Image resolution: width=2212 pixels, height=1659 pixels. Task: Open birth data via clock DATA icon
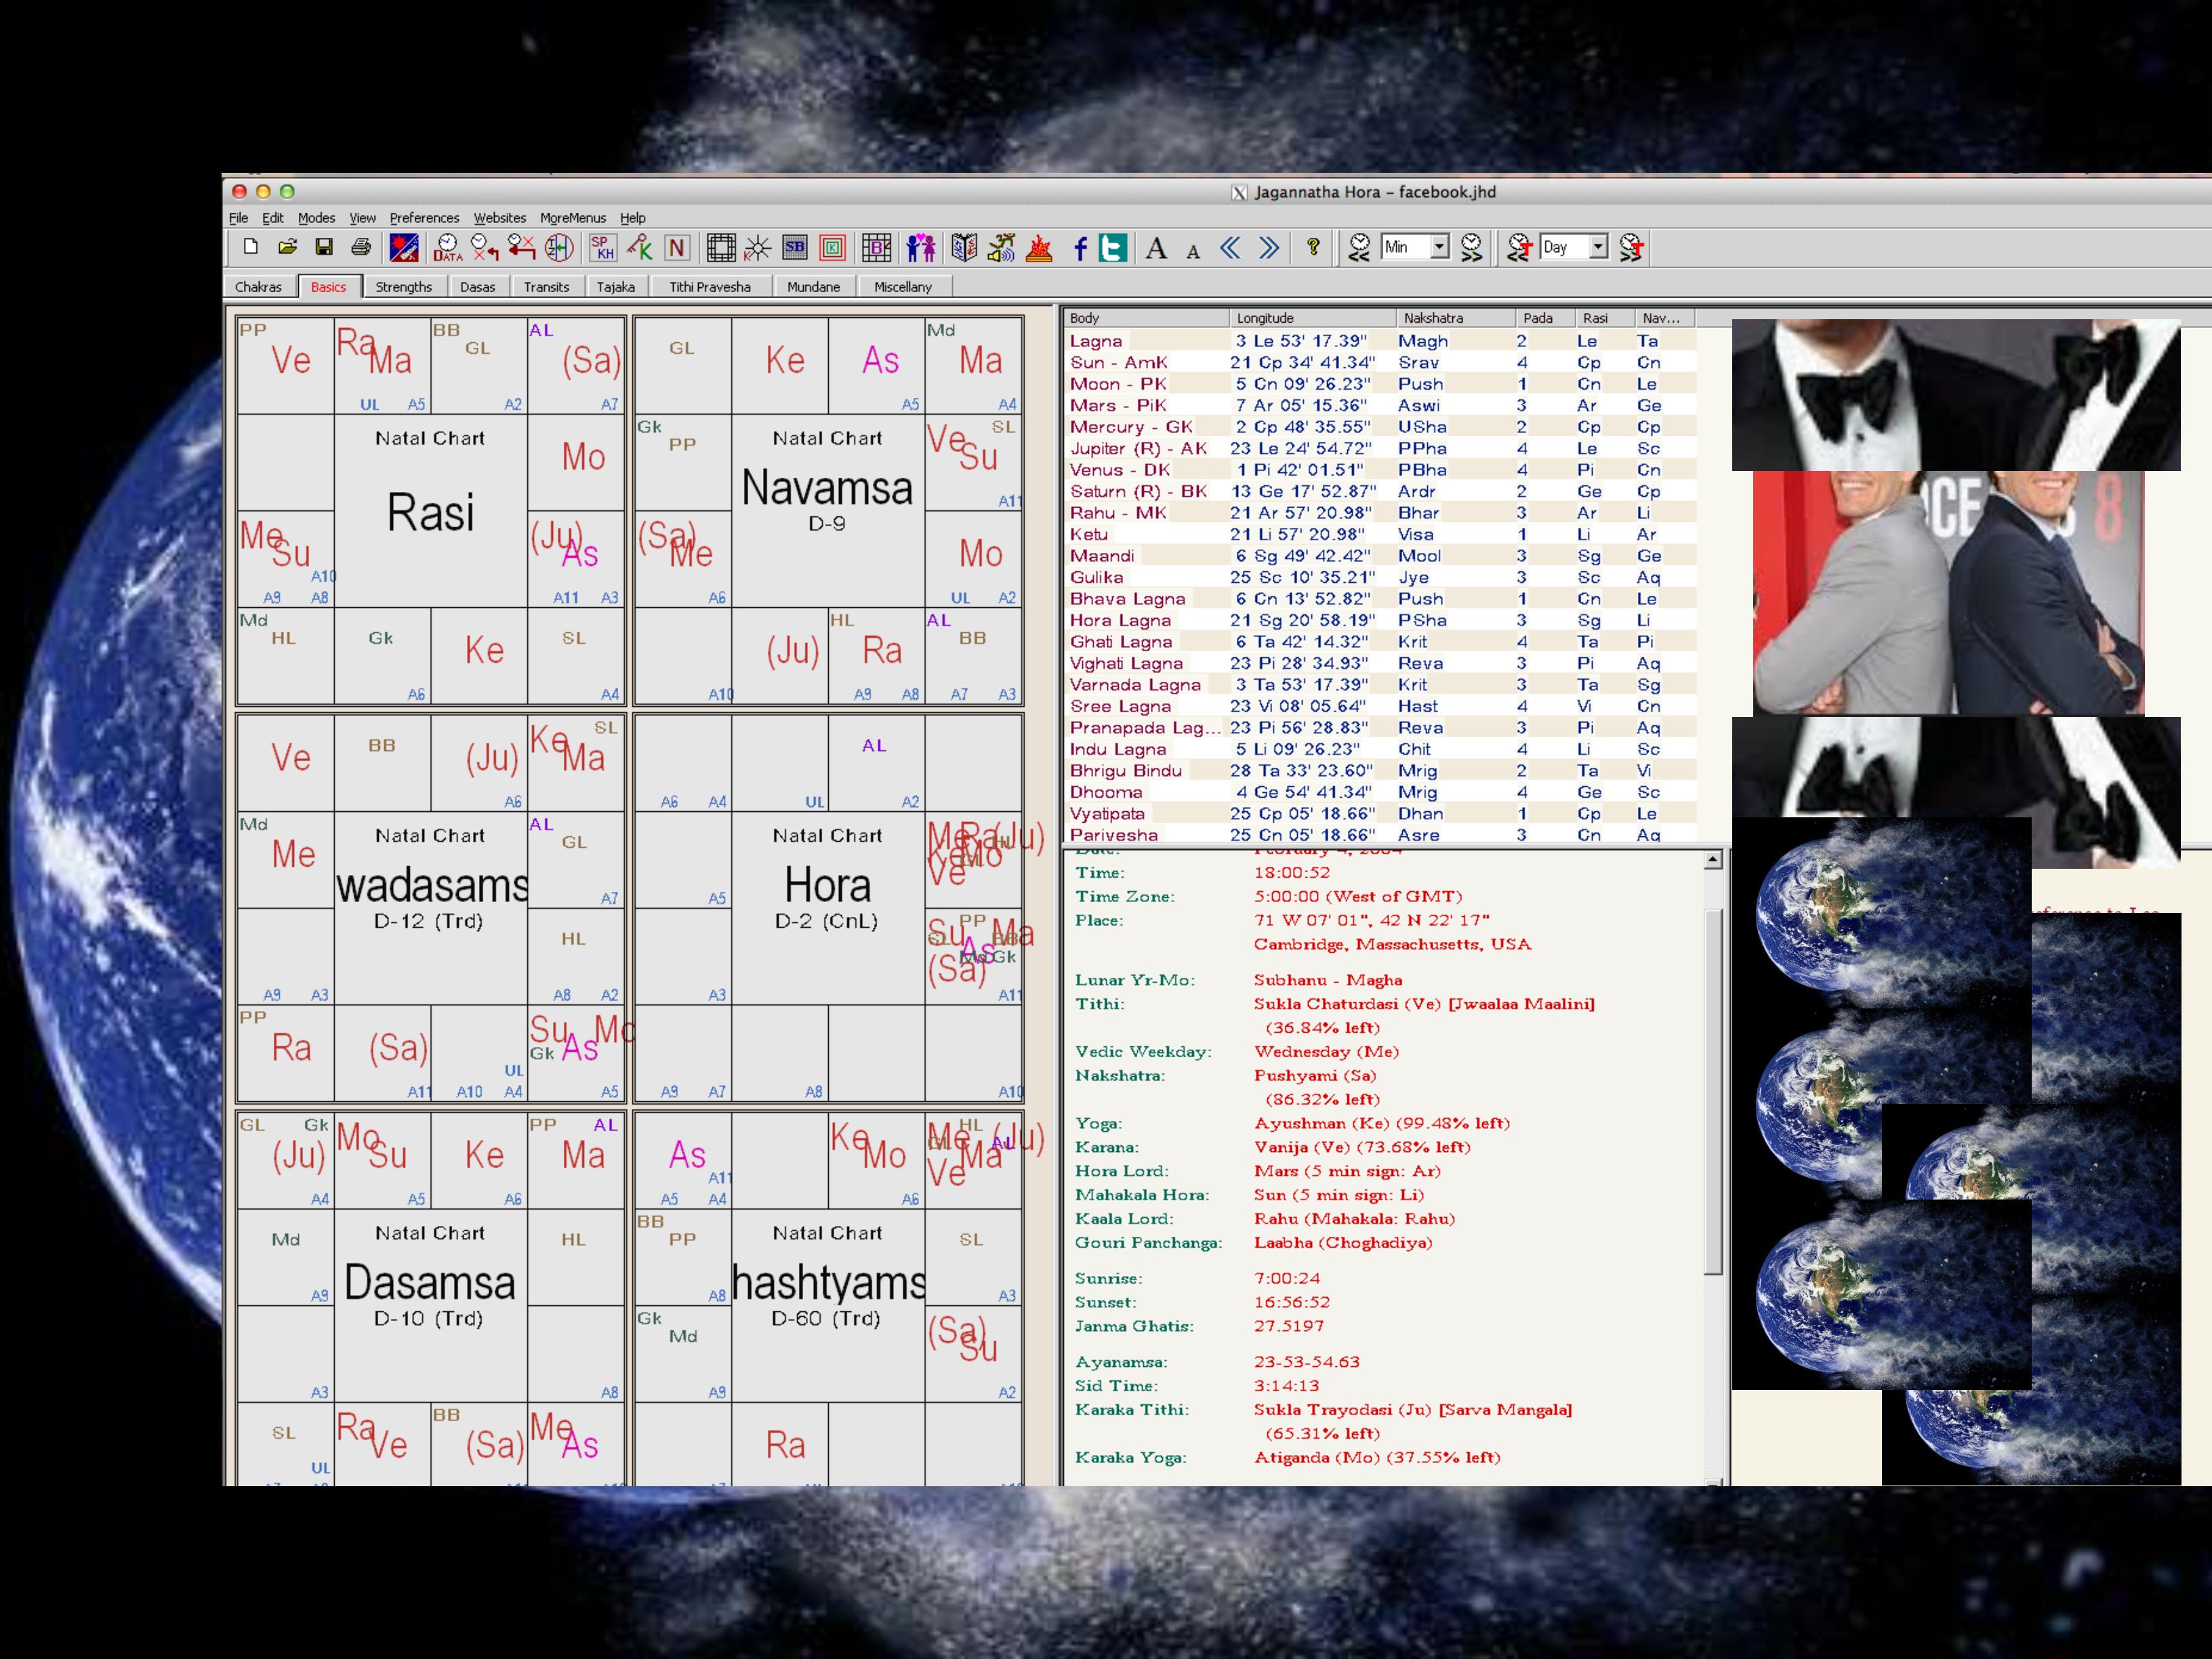click(447, 247)
